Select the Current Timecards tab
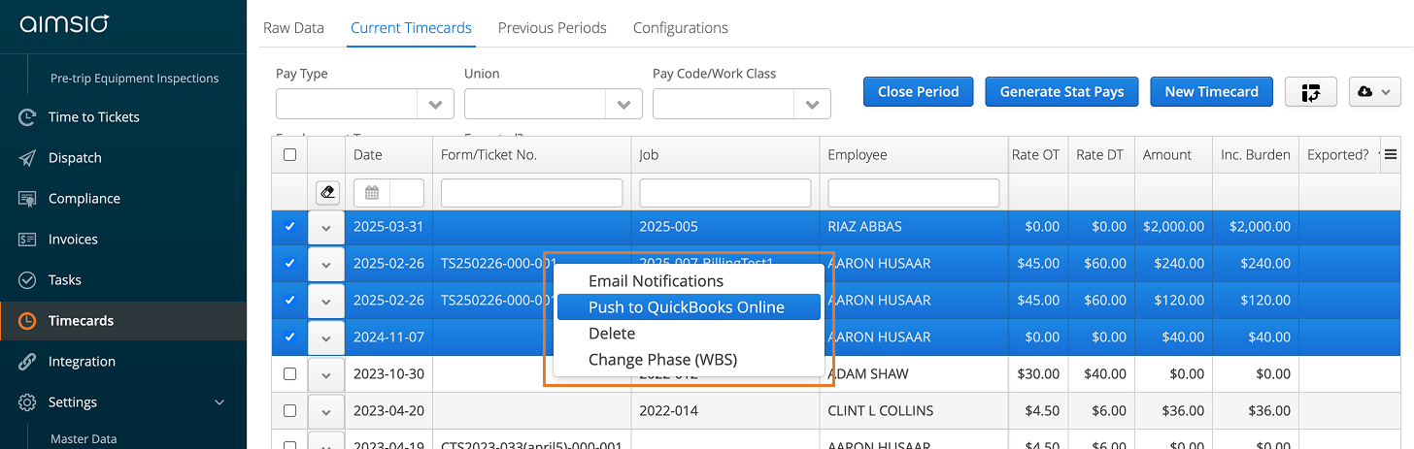The image size is (1414, 449). [412, 28]
